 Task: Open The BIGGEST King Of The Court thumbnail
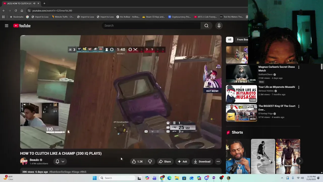coord(241,113)
